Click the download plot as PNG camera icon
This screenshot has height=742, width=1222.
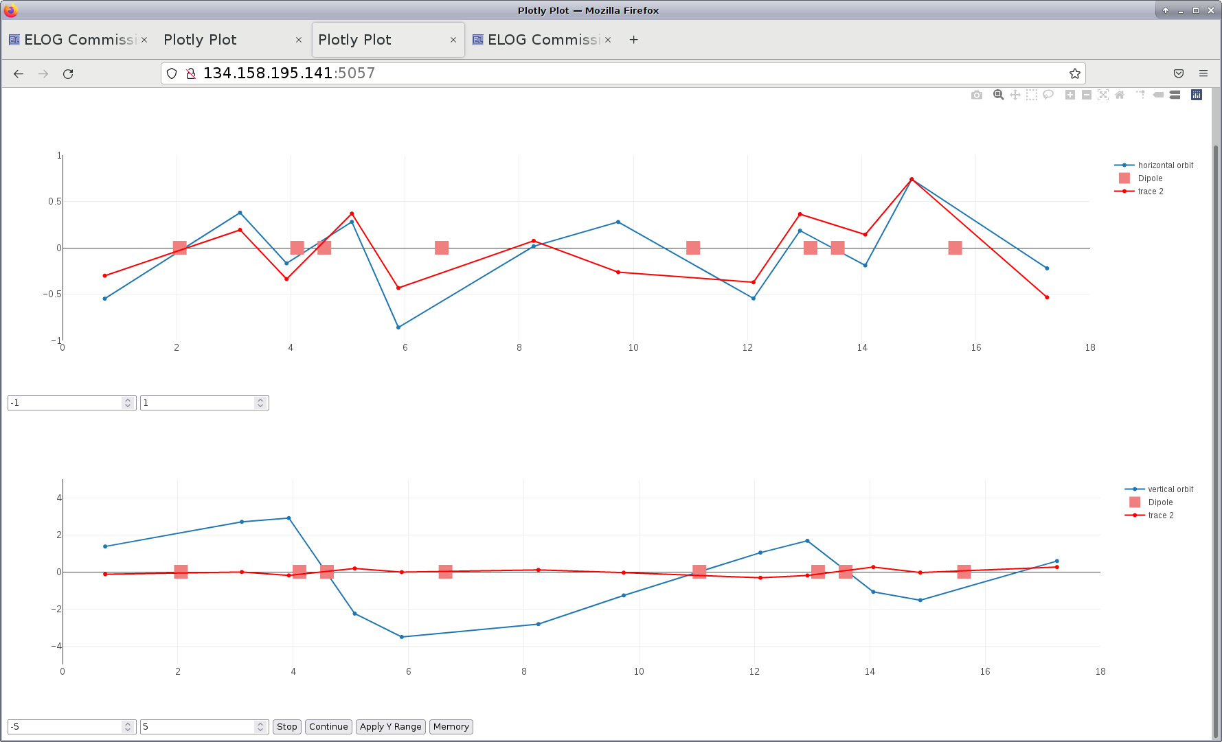(976, 95)
